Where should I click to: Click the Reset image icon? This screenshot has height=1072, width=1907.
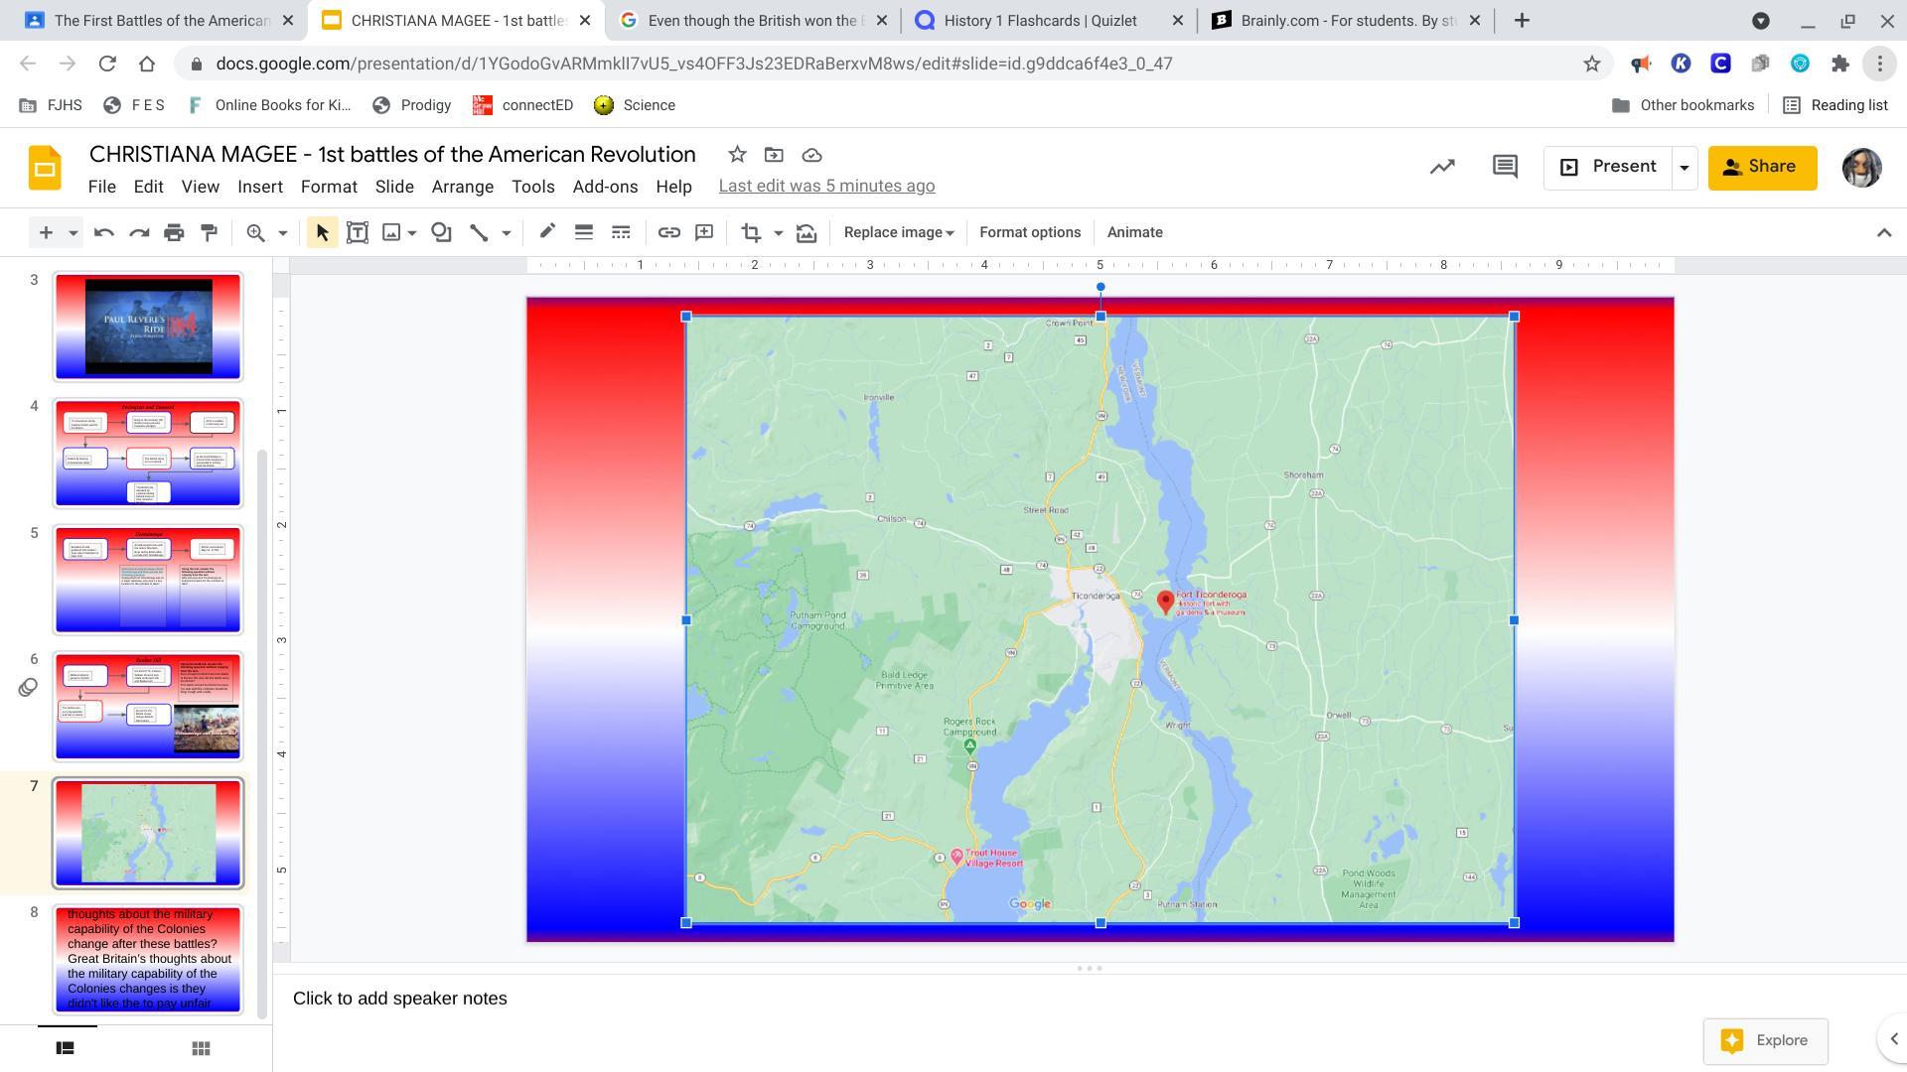click(807, 232)
